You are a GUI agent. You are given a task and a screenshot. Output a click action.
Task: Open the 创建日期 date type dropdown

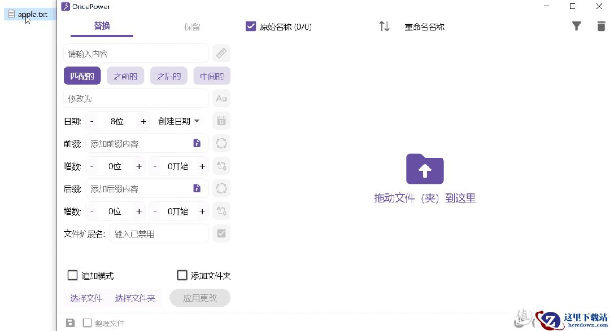178,121
